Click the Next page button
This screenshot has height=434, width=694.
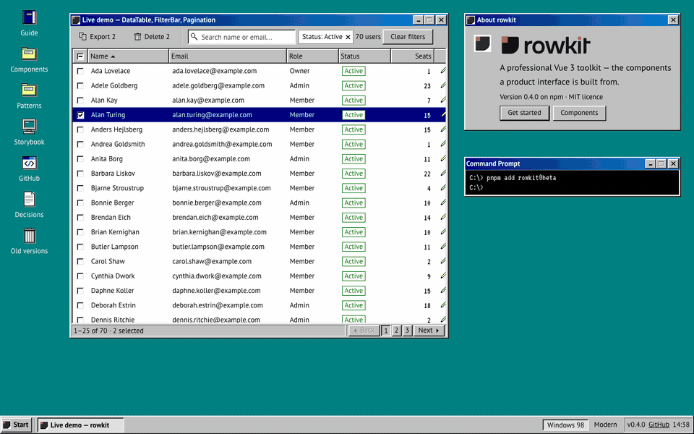click(x=429, y=331)
